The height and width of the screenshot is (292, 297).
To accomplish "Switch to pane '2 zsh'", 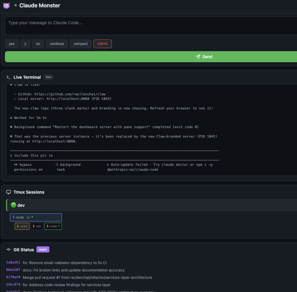I will coord(37,226).
